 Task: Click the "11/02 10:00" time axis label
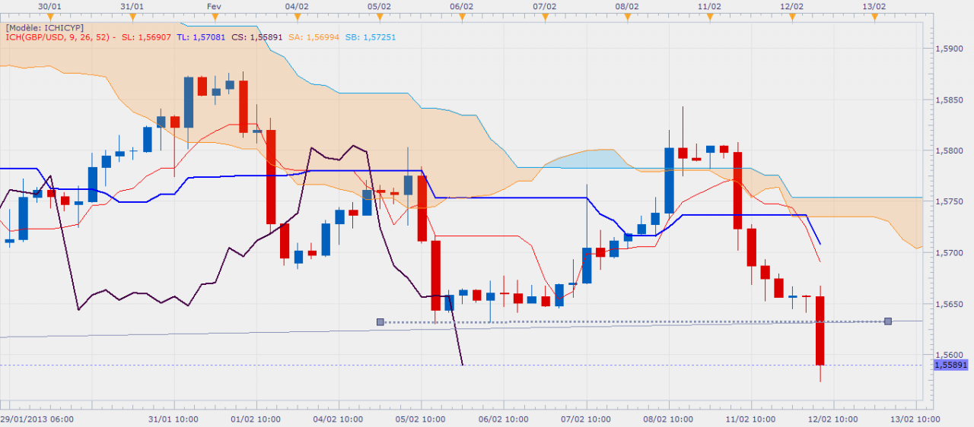(x=750, y=419)
